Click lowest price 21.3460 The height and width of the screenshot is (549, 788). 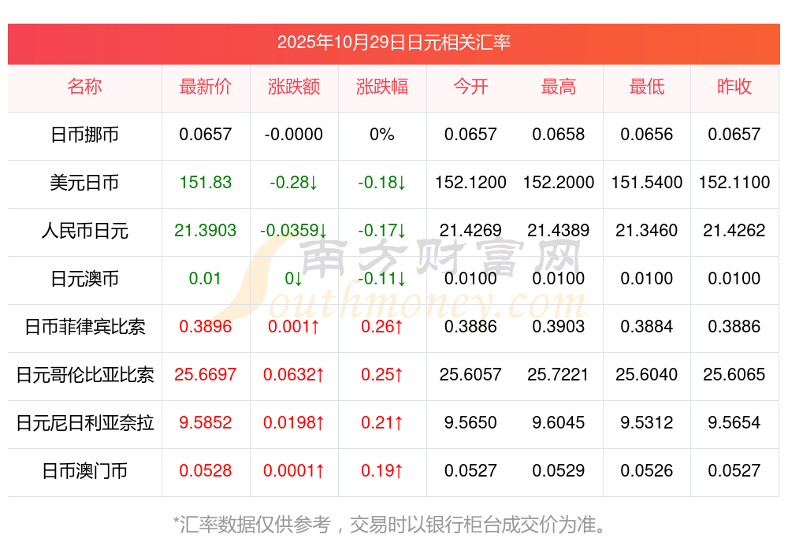647,231
